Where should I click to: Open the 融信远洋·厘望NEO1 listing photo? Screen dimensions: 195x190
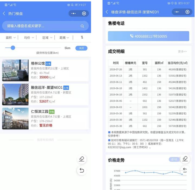click(15, 94)
